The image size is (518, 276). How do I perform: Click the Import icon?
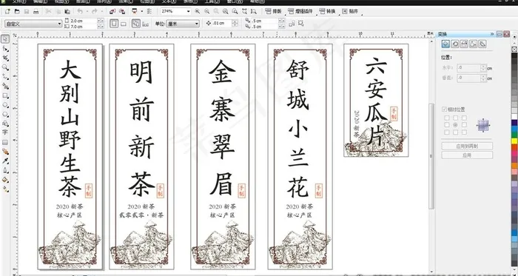pyautogui.click(x=112, y=11)
